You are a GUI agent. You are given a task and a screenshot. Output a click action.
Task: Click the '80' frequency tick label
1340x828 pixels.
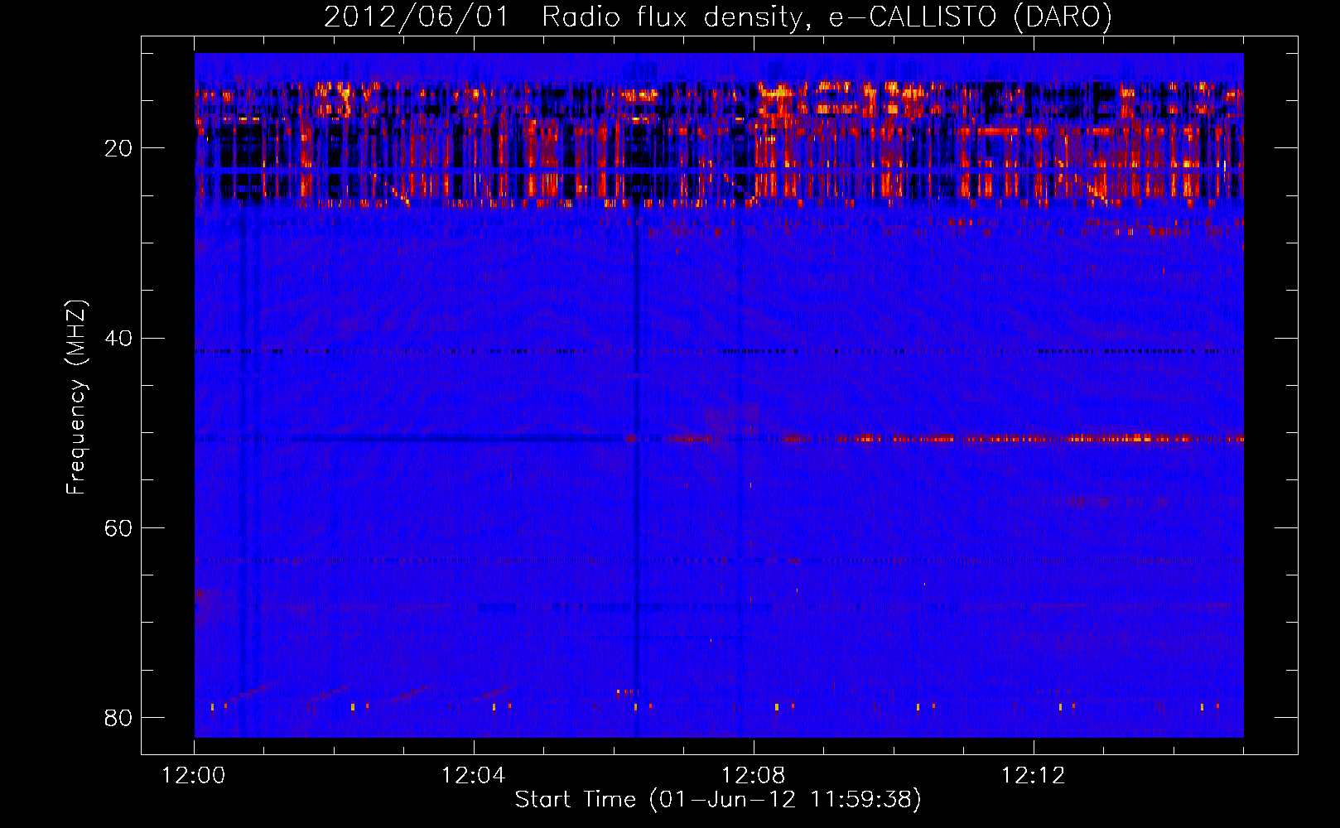click(x=118, y=717)
